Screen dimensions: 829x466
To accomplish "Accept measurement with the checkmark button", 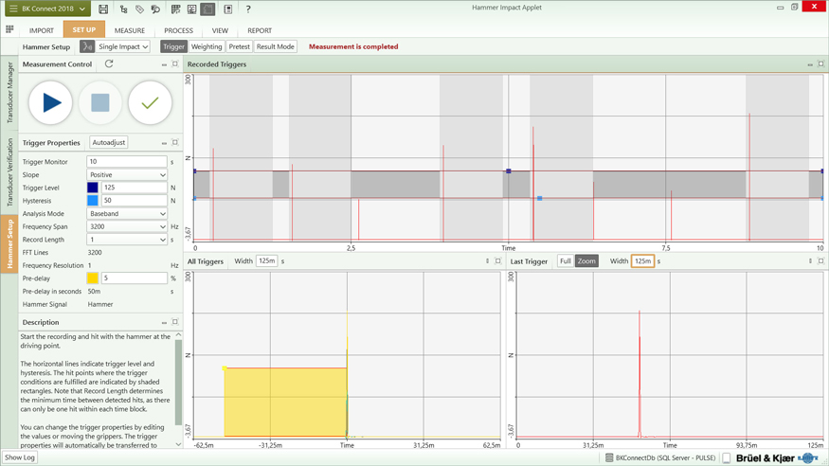I will (x=150, y=102).
